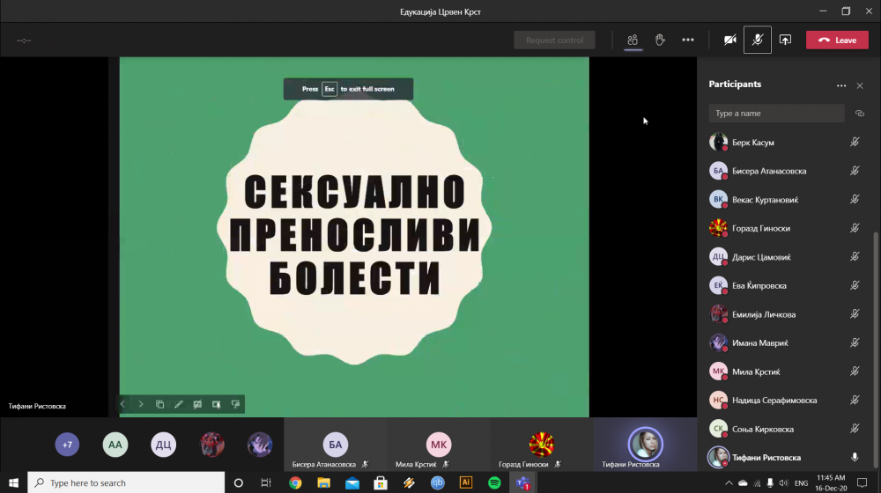The height and width of the screenshot is (493, 881).
Task: Leave the meeting
Action: click(x=837, y=40)
